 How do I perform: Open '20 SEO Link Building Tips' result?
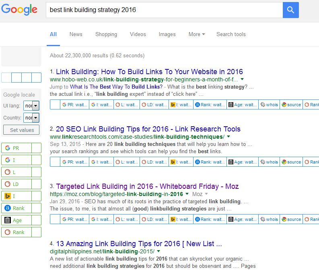[148, 129]
